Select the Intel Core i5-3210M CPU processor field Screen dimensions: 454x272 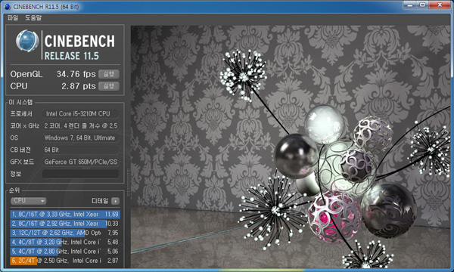[80, 114]
